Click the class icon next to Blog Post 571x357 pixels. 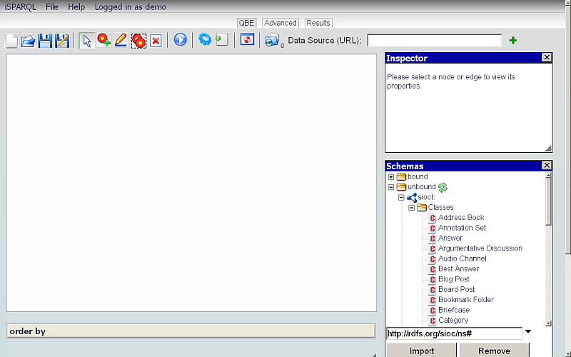pyautogui.click(x=433, y=279)
